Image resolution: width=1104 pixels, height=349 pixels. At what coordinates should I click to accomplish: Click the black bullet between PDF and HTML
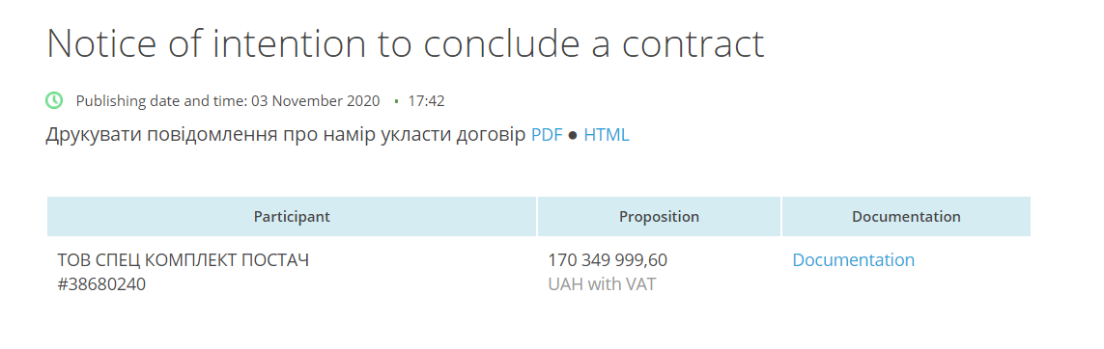click(x=573, y=135)
